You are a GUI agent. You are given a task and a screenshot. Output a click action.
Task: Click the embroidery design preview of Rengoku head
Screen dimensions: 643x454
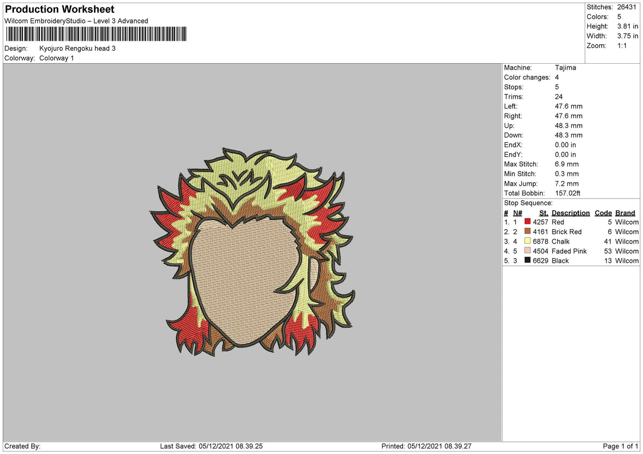[x=252, y=252]
